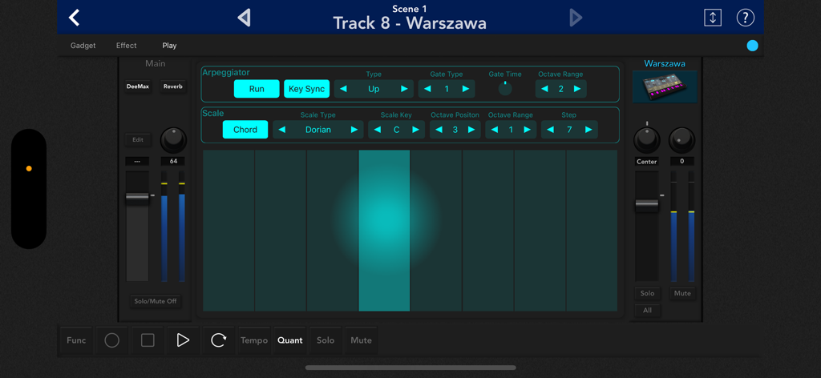Stop playback with the square button

(x=148, y=340)
